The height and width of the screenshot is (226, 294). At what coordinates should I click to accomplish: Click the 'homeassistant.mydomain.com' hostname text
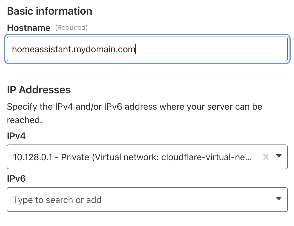(74, 49)
